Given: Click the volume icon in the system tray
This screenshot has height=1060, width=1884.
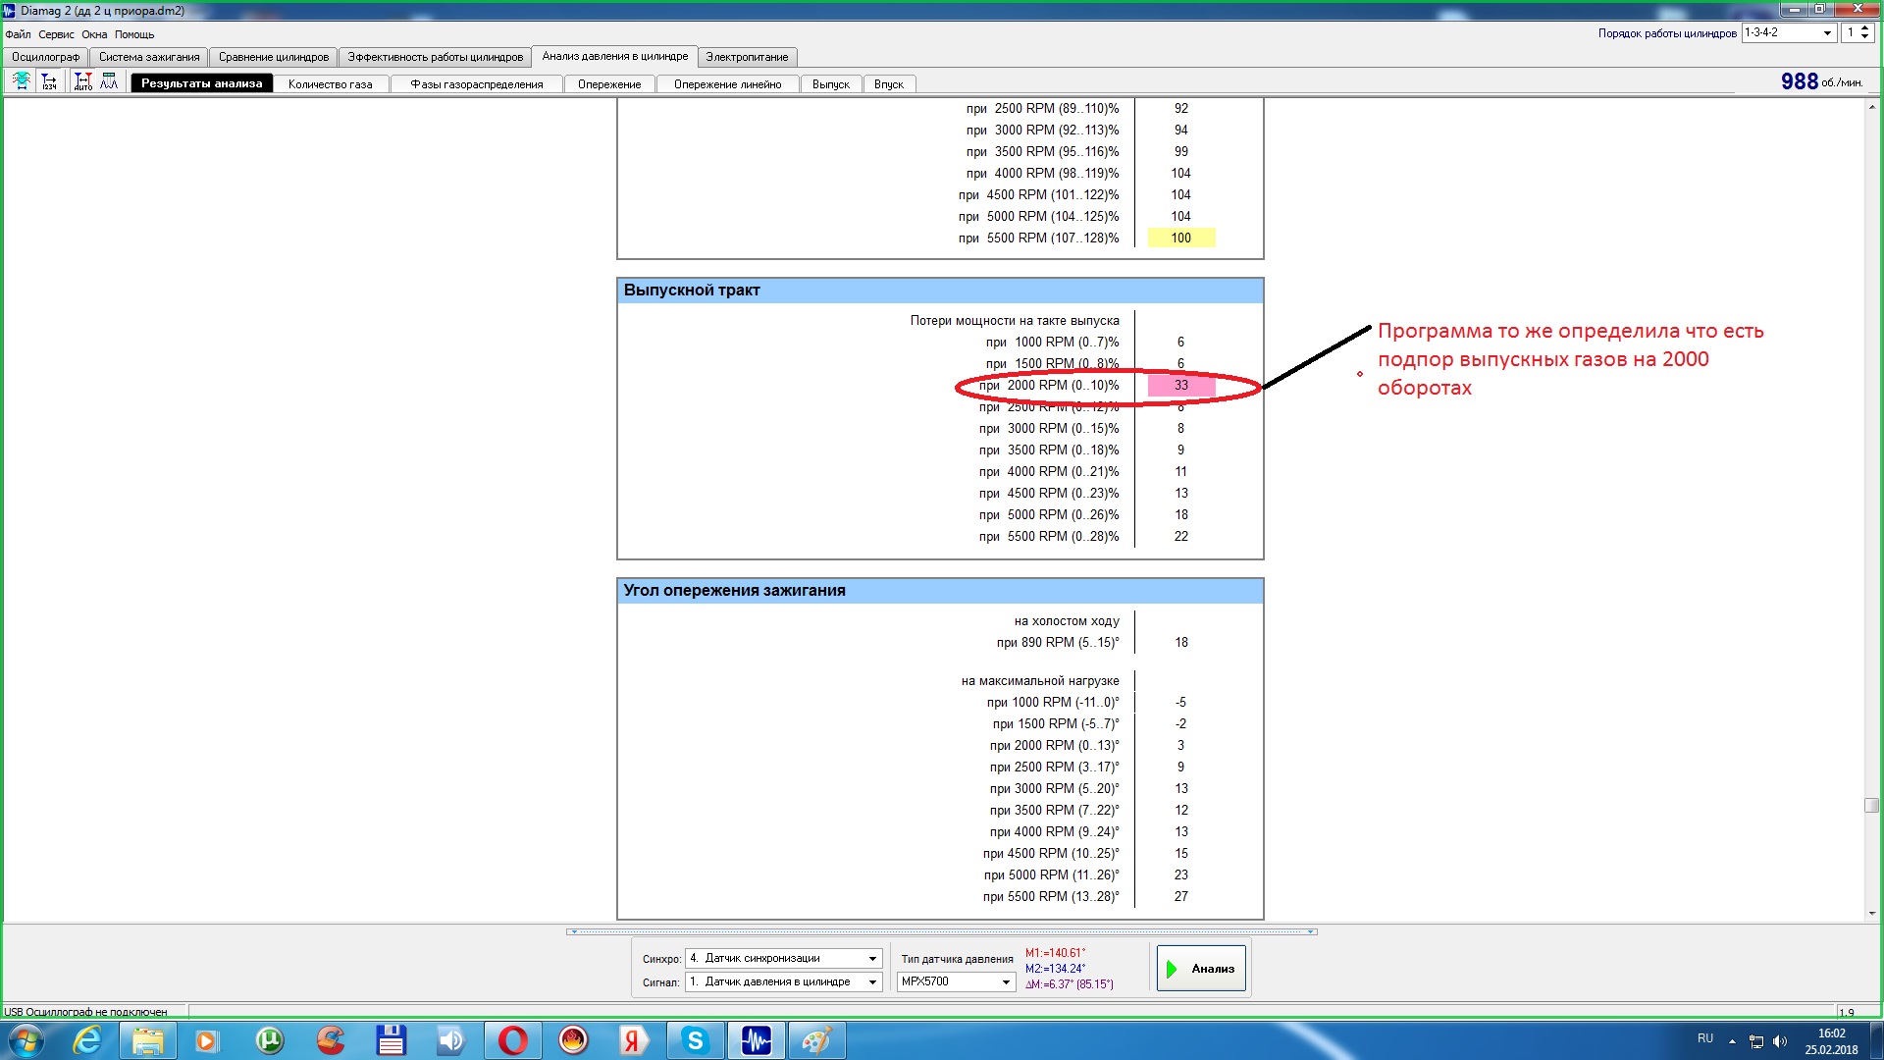Looking at the screenshot, I should coord(1780,1041).
